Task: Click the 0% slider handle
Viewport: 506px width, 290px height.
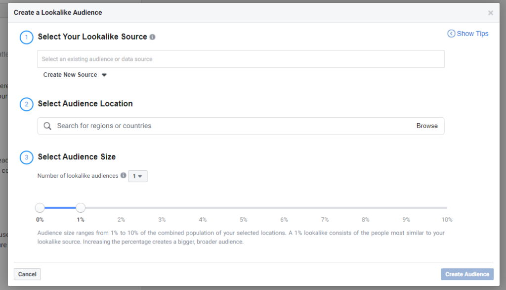Action: 40,208
